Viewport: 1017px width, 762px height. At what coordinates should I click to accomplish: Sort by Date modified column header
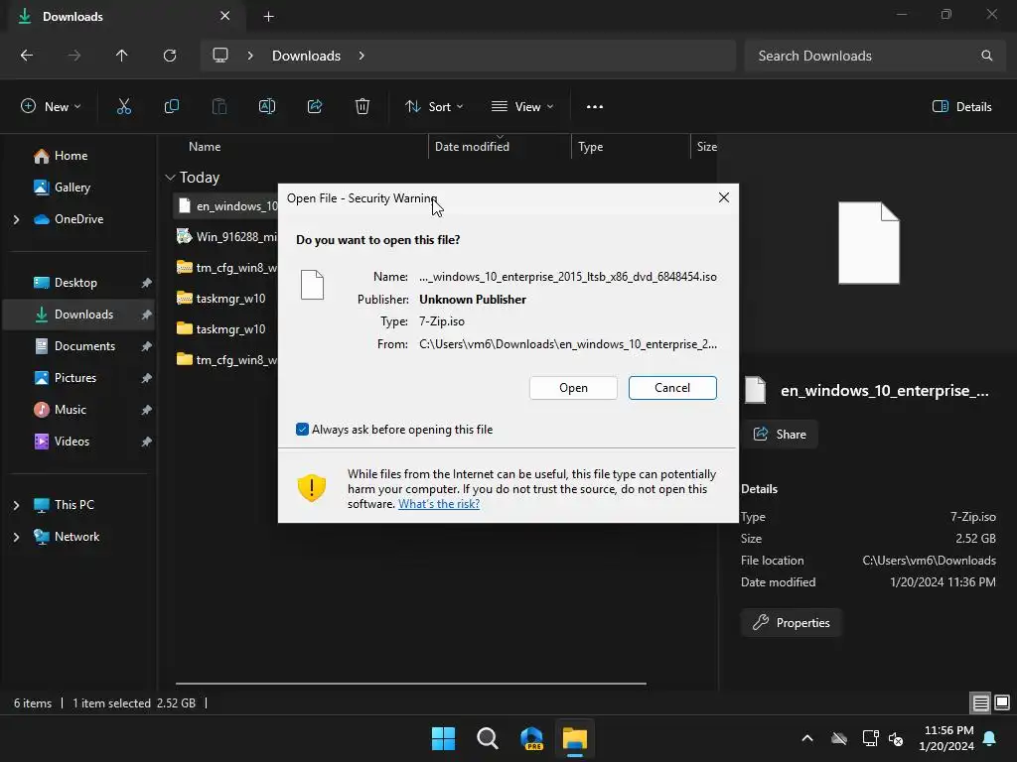coord(472,147)
